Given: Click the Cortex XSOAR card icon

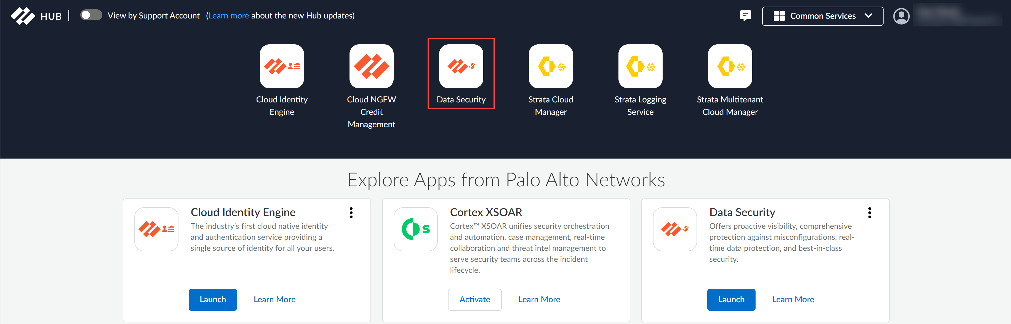Looking at the screenshot, I should coord(415,229).
